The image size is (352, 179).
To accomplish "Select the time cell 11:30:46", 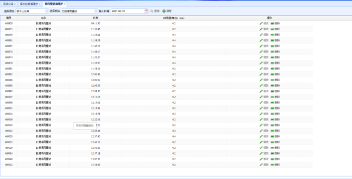I will 96,29.
